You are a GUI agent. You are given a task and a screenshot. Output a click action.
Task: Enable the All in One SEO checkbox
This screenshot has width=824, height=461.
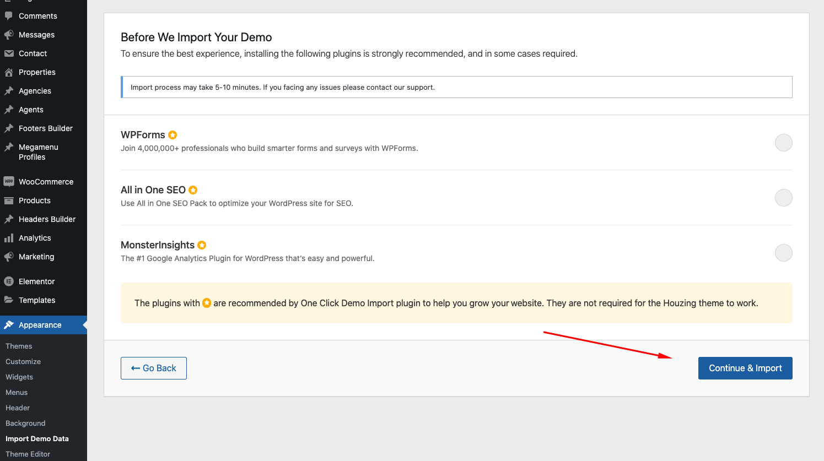[783, 198]
